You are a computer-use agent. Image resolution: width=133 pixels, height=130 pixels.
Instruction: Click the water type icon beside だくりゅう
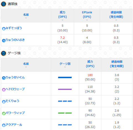(x=4, y=102)
